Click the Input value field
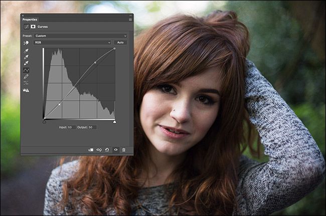The height and width of the screenshot is (216, 326). coord(72,127)
